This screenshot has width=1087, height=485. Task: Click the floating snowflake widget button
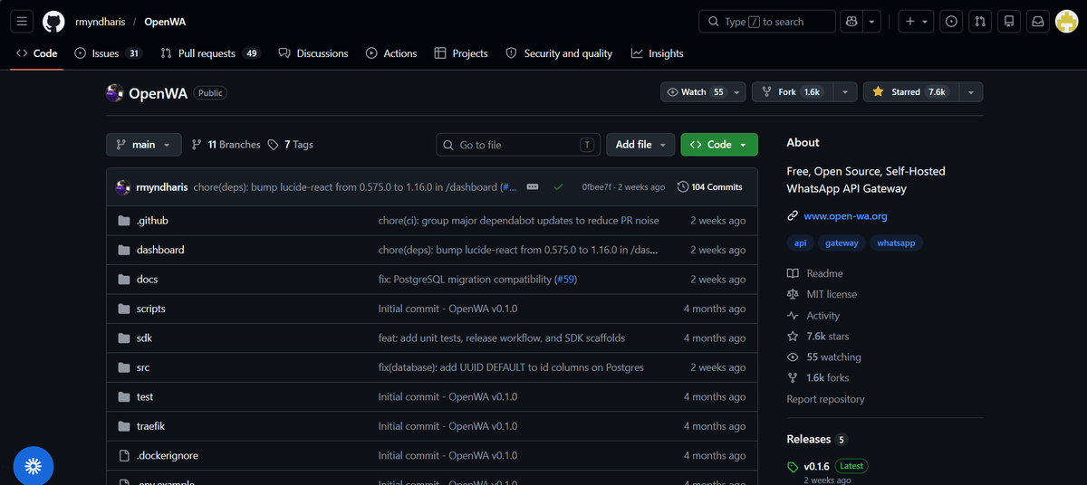coord(34,467)
